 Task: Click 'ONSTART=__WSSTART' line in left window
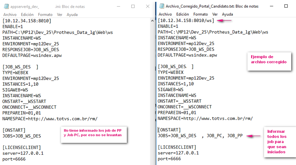click(24, 101)
